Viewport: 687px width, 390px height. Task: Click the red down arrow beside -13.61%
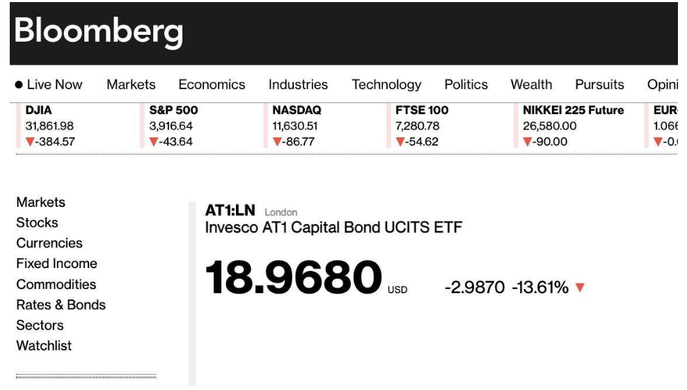click(x=581, y=287)
